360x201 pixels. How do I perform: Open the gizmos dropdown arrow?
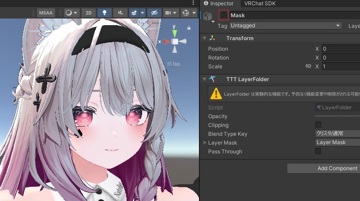(194, 13)
